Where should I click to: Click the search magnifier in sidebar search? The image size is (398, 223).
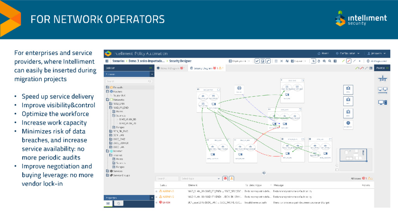pos(150,81)
